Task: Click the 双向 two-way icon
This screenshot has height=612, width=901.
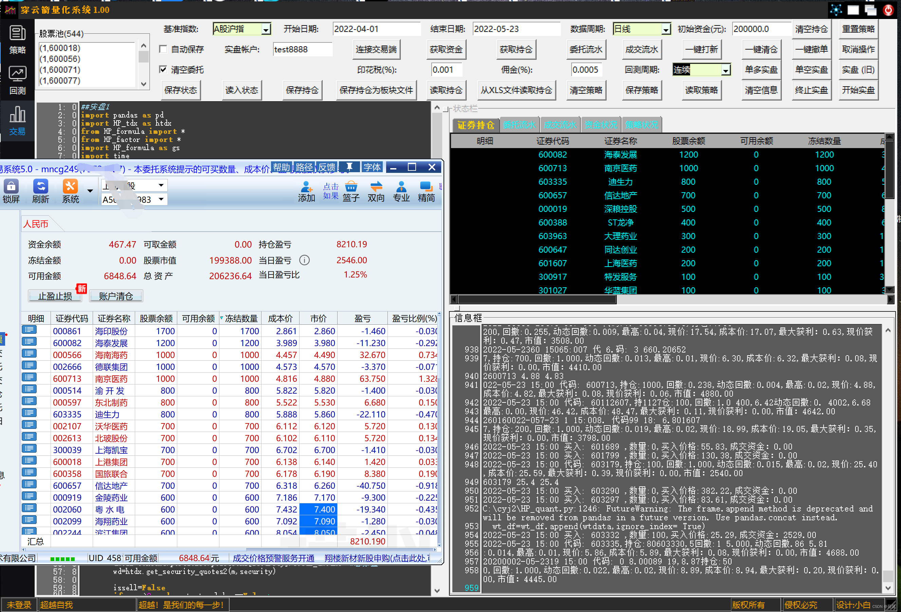Action: [x=376, y=192]
